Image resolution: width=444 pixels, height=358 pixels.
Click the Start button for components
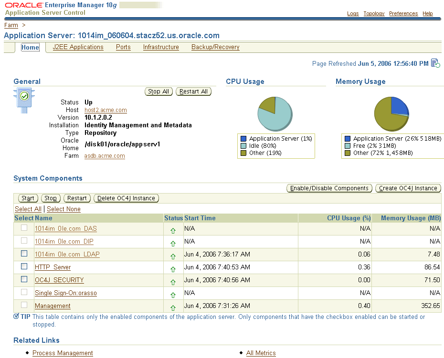(x=28, y=198)
